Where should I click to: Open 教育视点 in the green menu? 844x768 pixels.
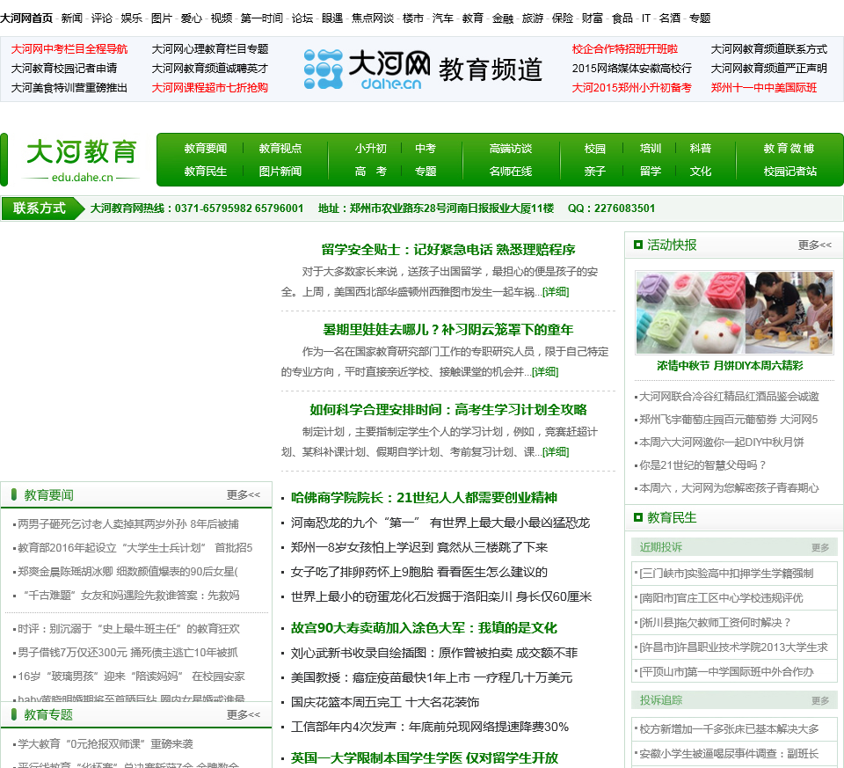(x=280, y=148)
